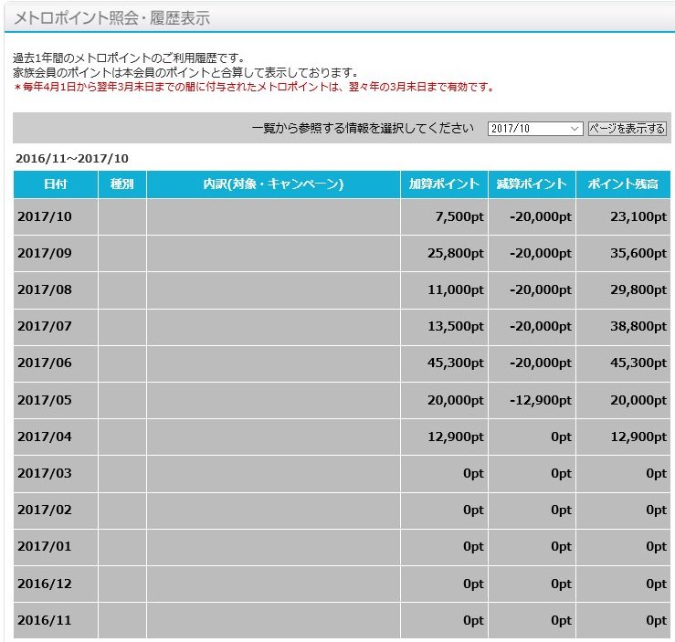Click the 家族会員のポイント description line

pyautogui.click(x=185, y=72)
